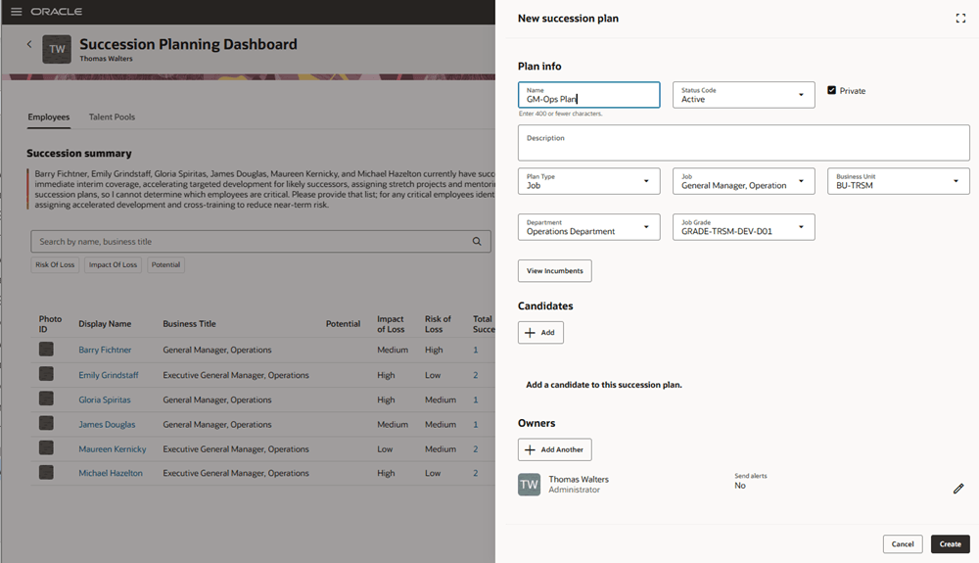
Task: Open Emily Grindstaff's profile link
Action: [109, 375]
